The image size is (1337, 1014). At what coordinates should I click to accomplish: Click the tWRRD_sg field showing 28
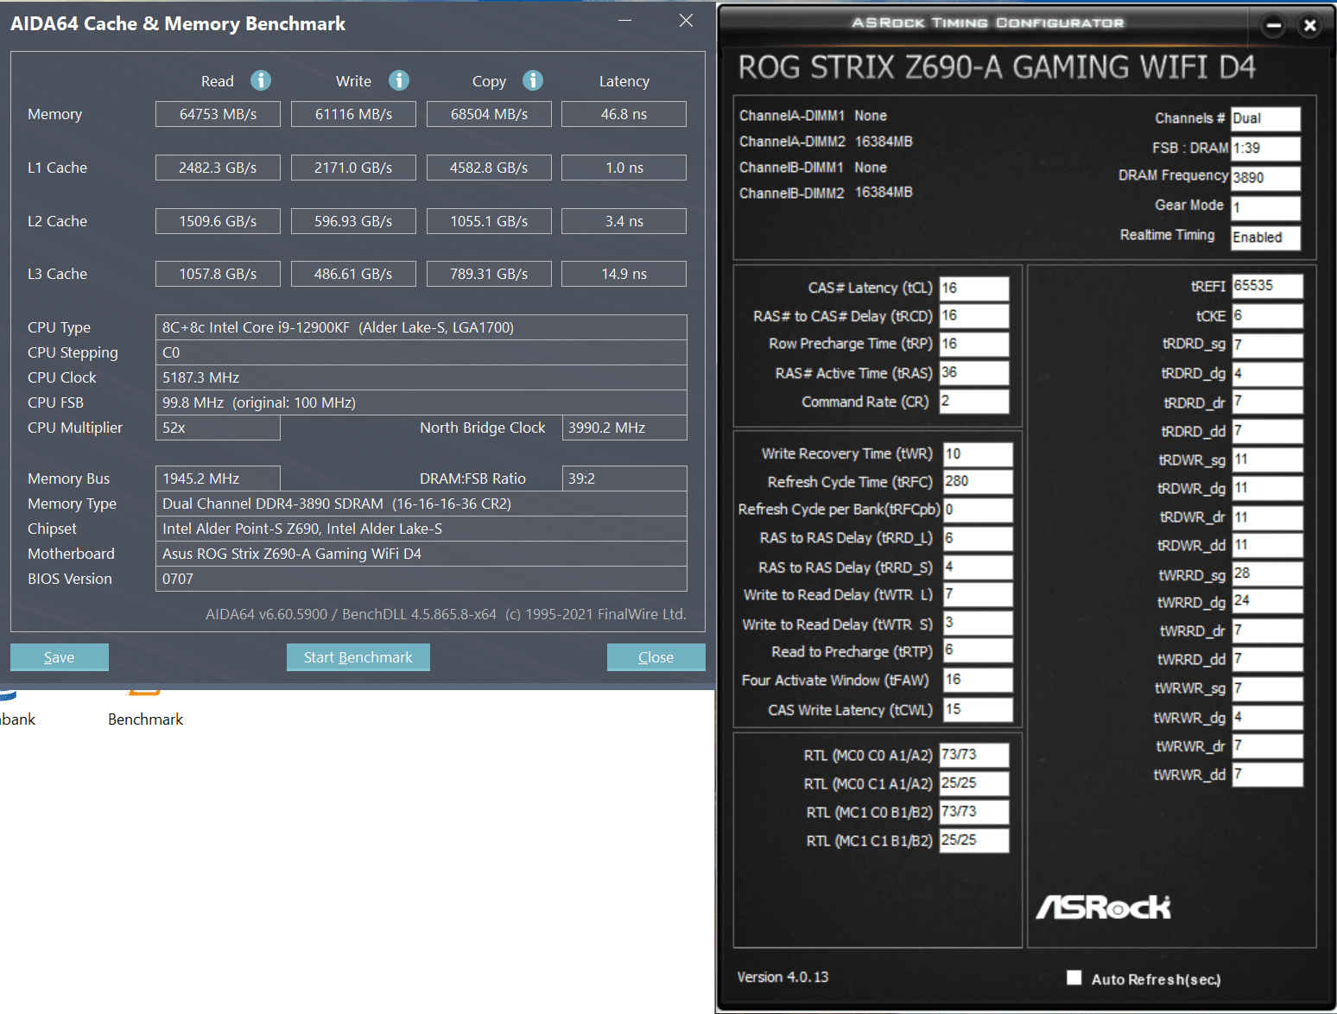1267,574
